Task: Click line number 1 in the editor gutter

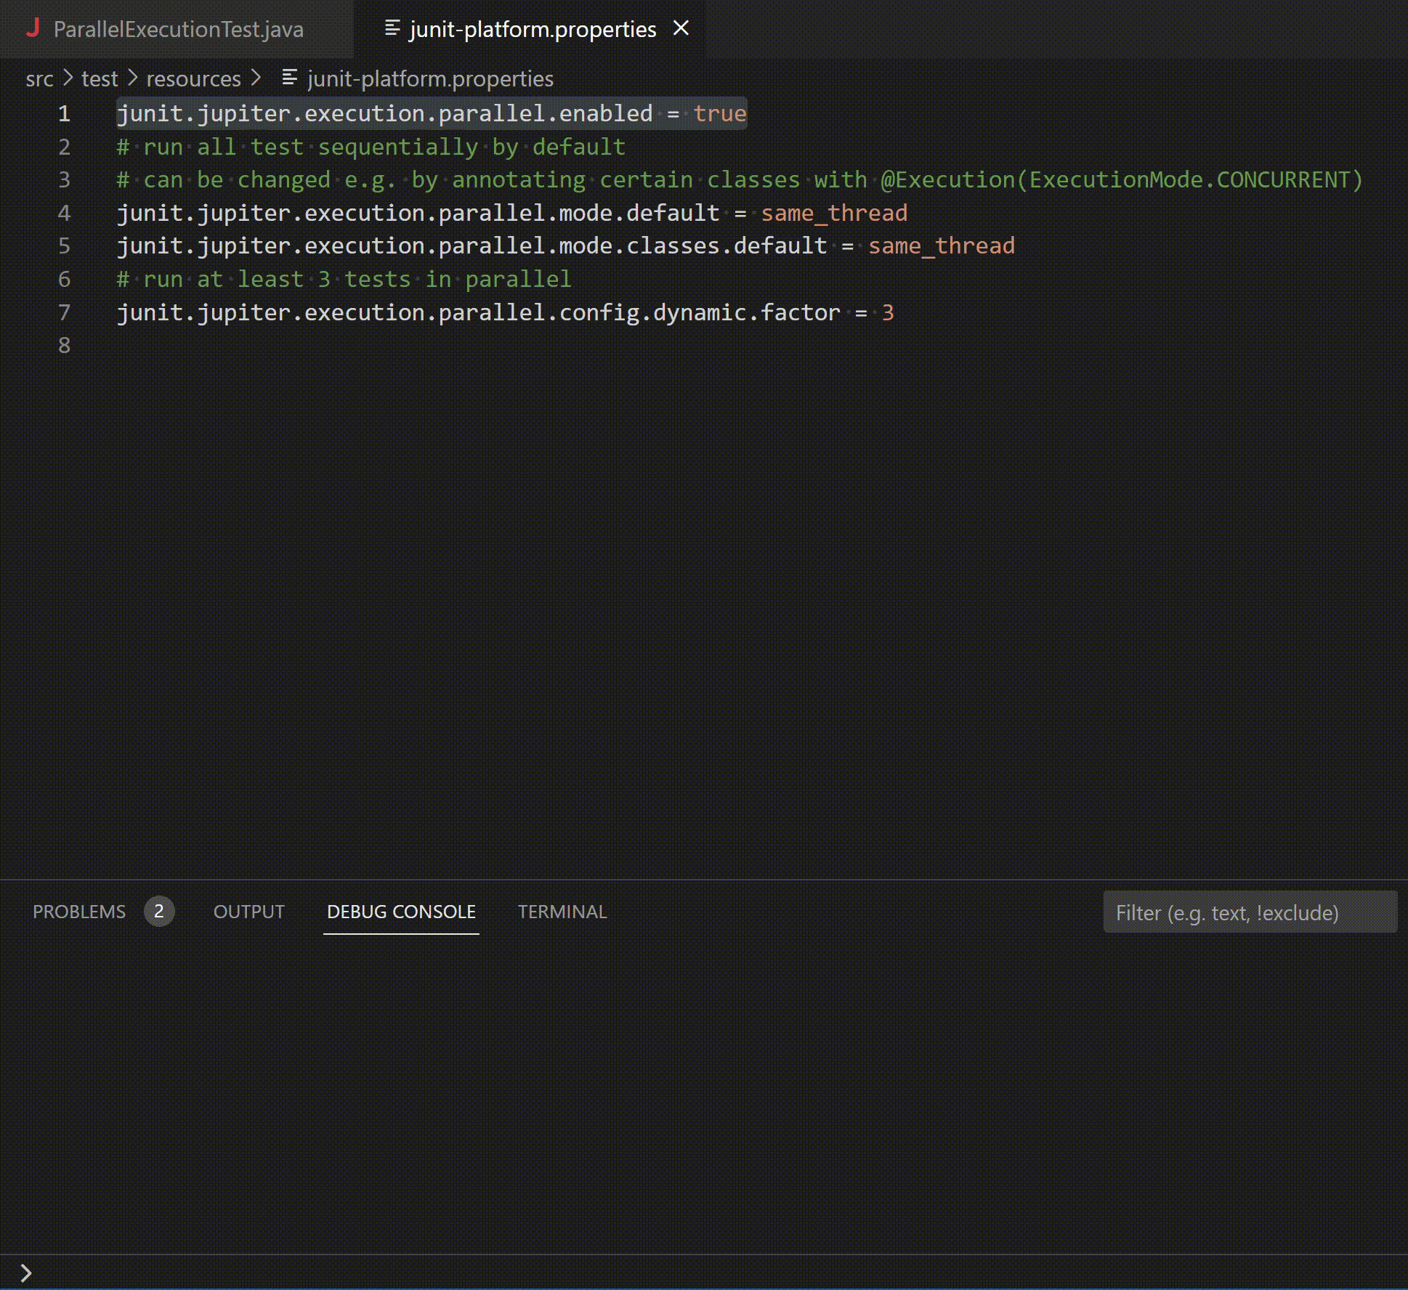Action: 65,113
